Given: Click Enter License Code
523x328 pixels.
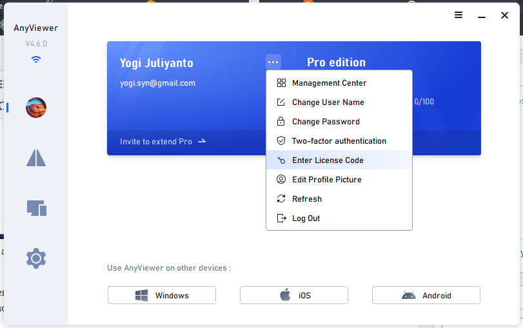Looking at the screenshot, I should 328,160.
